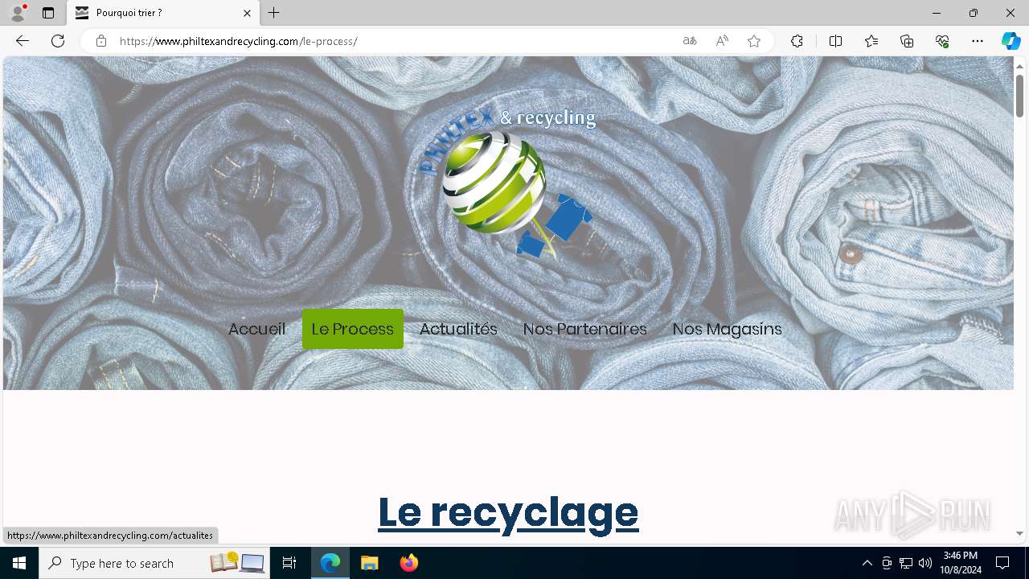Launch Firefox from taskbar
Viewport: 1029px width, 579px height.
(409, 563)
